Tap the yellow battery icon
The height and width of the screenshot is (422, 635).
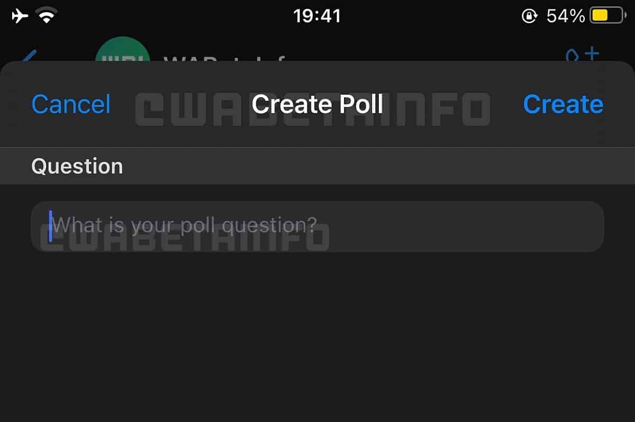pyautogui.click(x=607, y=16)
